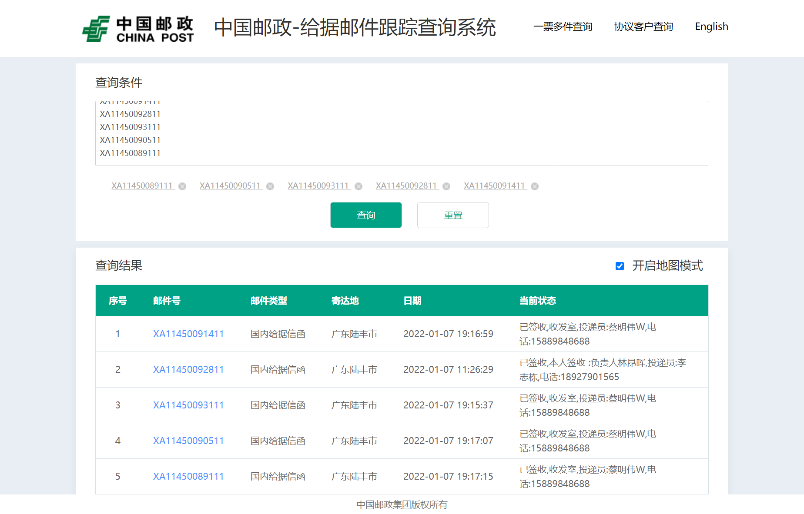Click the 重置 reset button
The height and width of the screenshot is (514, 804).
(x=453, y=215)
